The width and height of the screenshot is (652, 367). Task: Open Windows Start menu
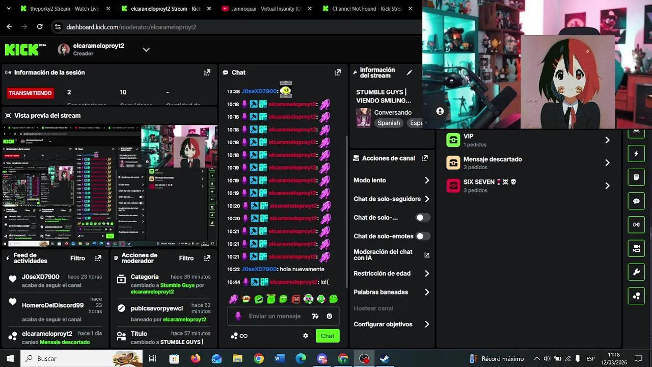(10, 358)
